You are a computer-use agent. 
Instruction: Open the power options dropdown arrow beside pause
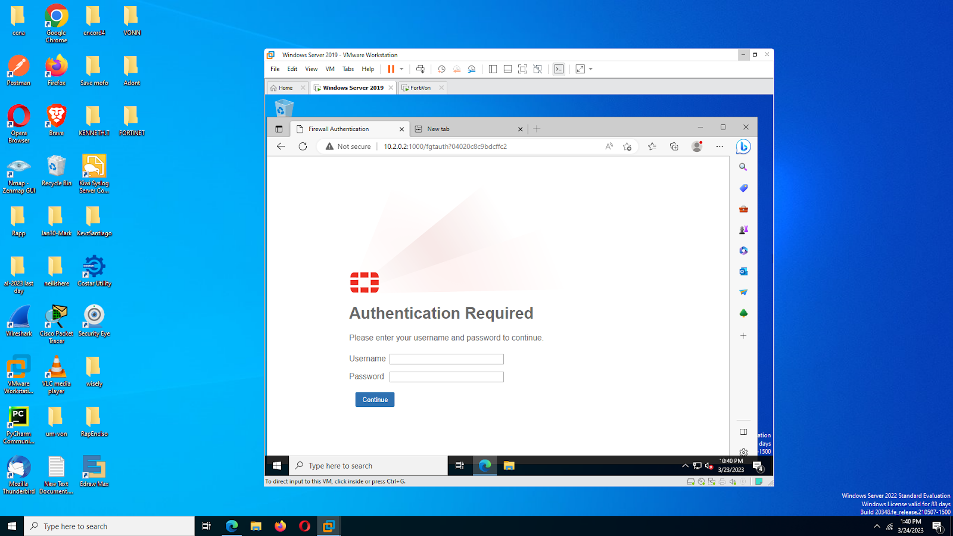401,69
